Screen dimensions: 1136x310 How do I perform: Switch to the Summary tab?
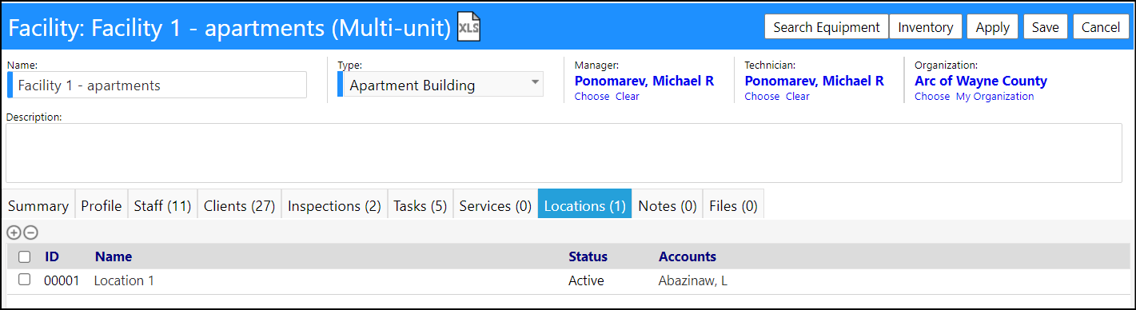point(38,205)
